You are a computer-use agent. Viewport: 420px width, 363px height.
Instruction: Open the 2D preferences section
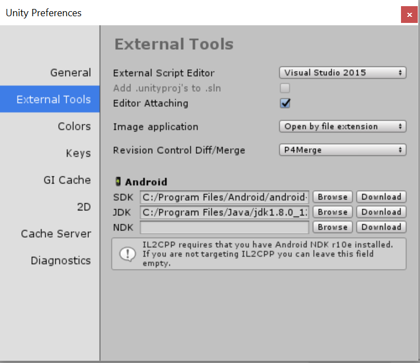click(84, 207)
